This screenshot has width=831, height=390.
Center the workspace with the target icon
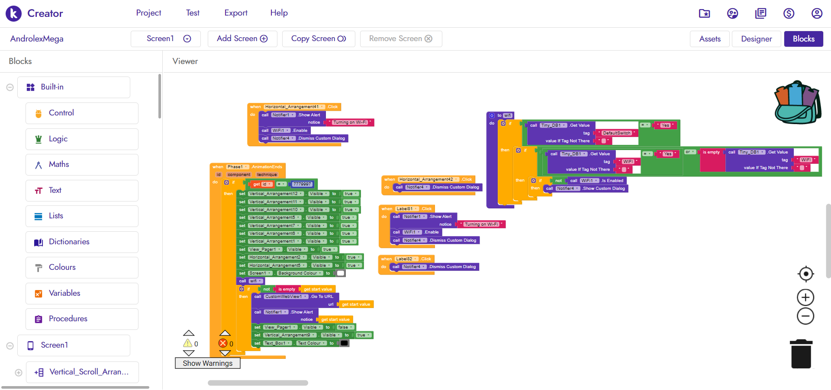pyautogui.click(x=805, y=274)
